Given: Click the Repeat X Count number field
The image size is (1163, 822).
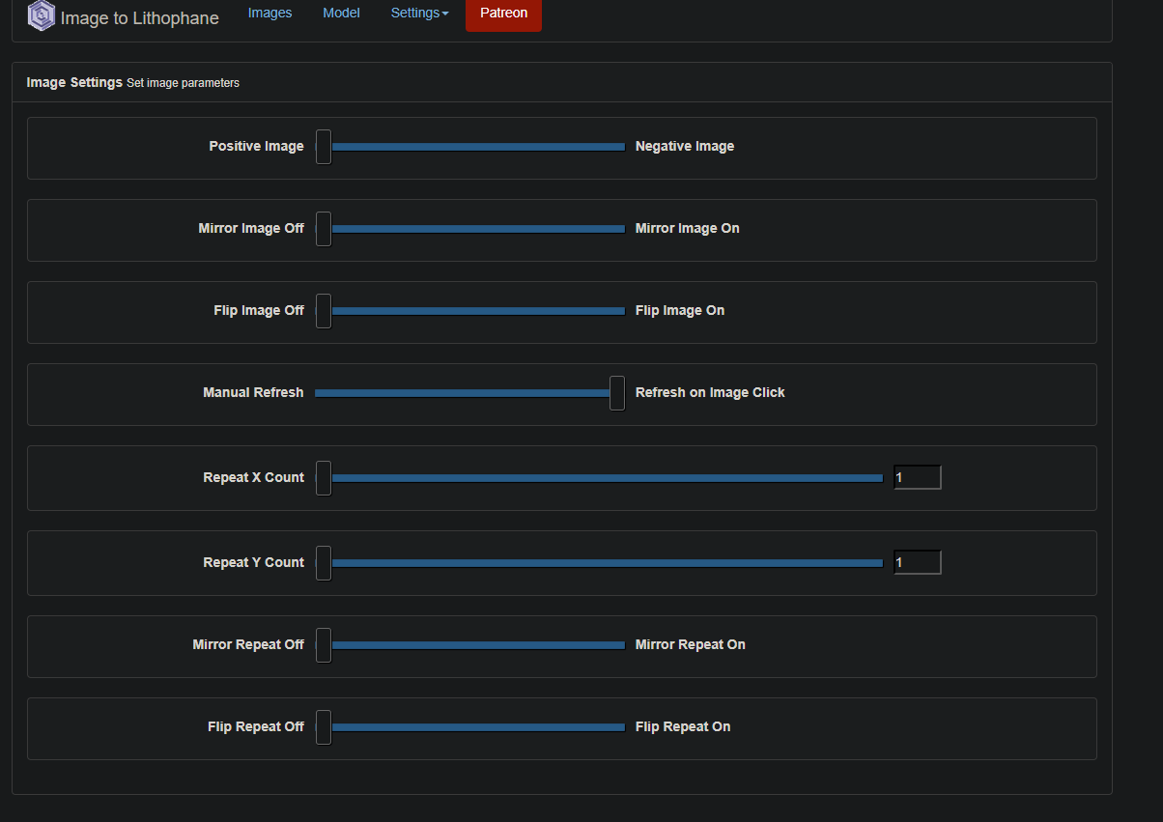Looking at the screenshot, I should pos(918,477).
